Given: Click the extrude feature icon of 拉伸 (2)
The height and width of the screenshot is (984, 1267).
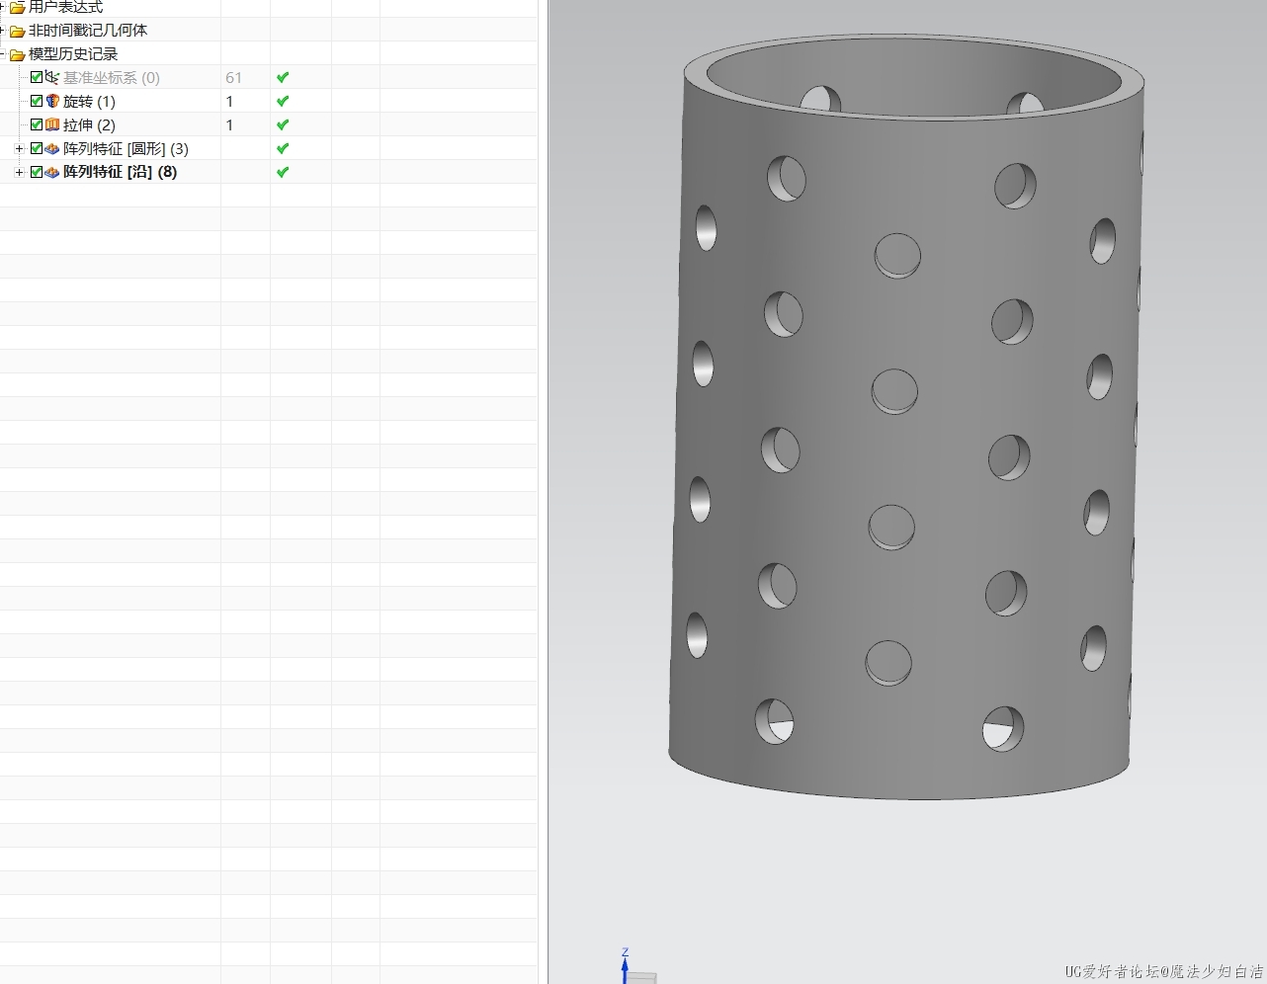Looking at the screenshot, I should (x=52, y=124).
